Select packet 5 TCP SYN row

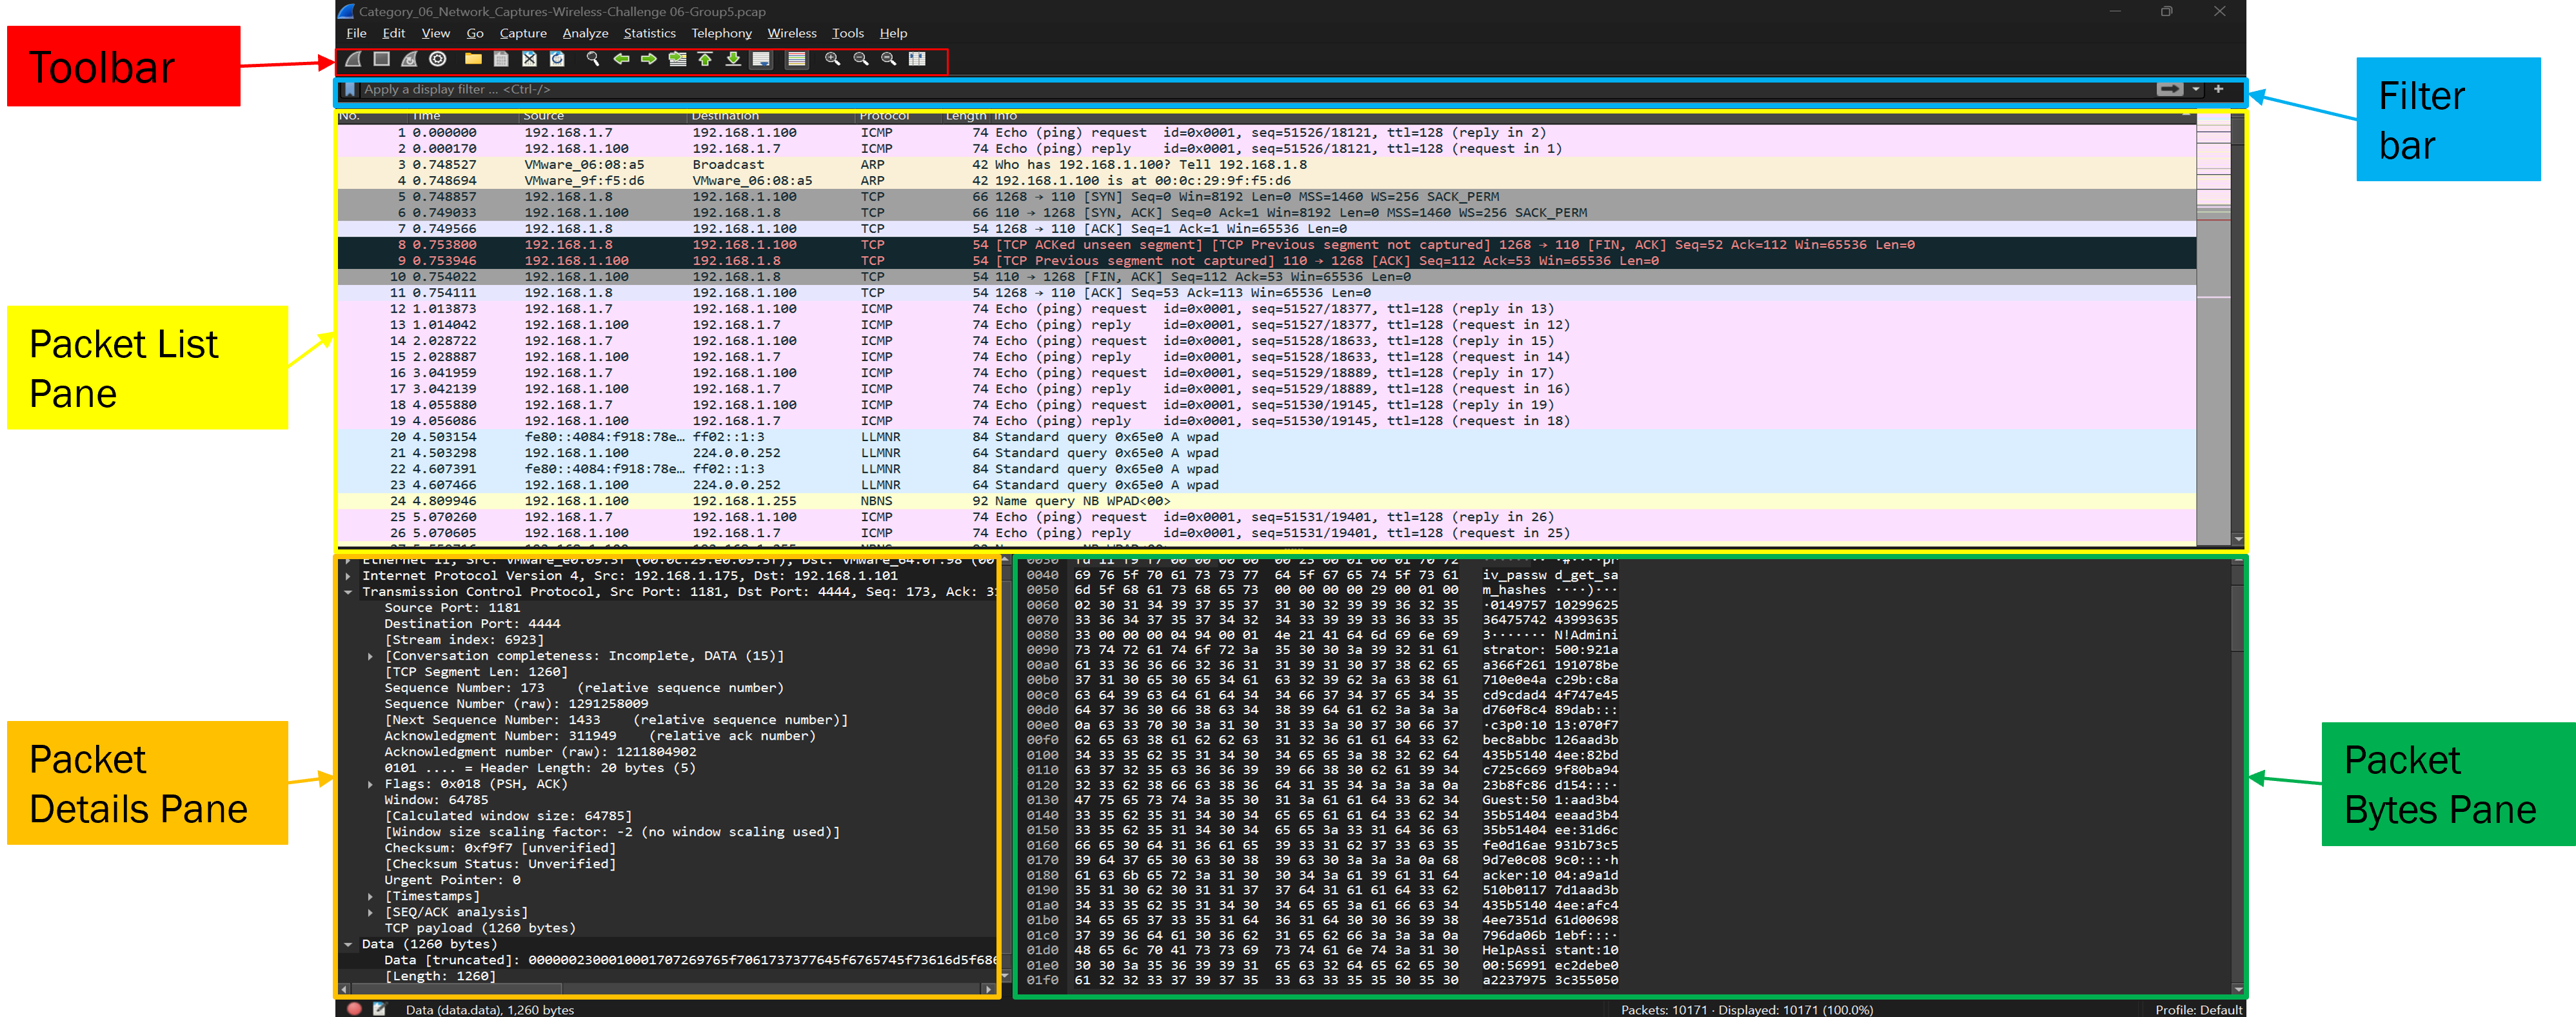[x=1266, y=197]
